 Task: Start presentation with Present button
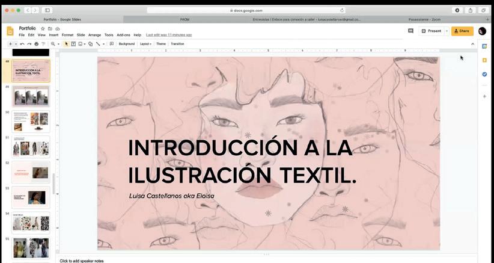point(431,31)
